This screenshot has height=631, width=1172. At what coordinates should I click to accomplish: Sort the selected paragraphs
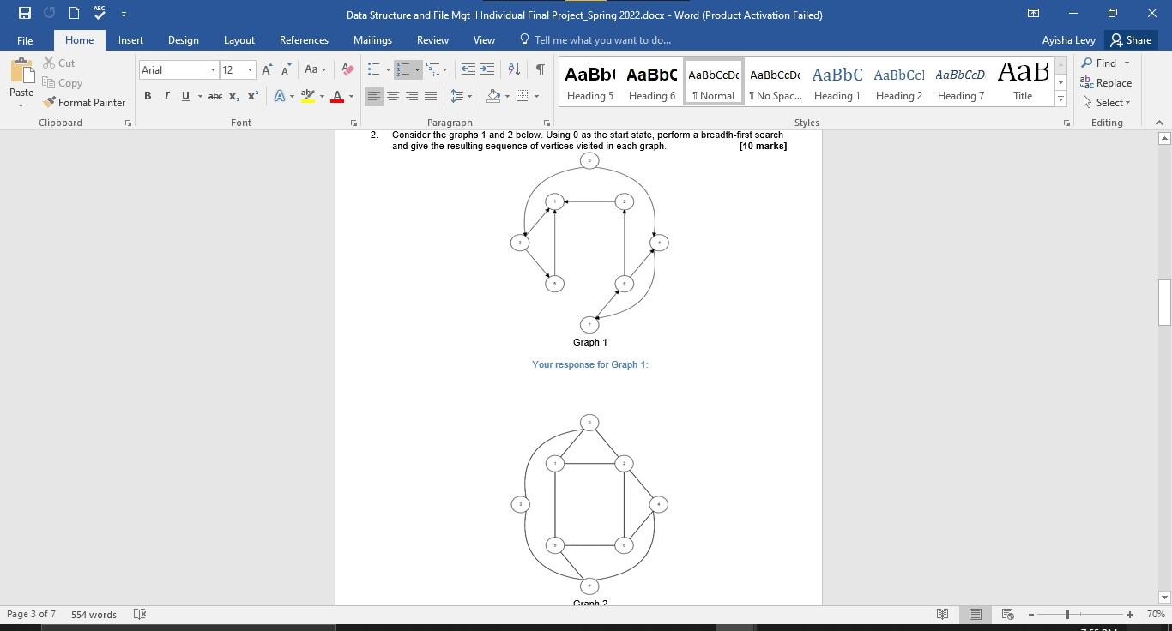coord(514,69)
